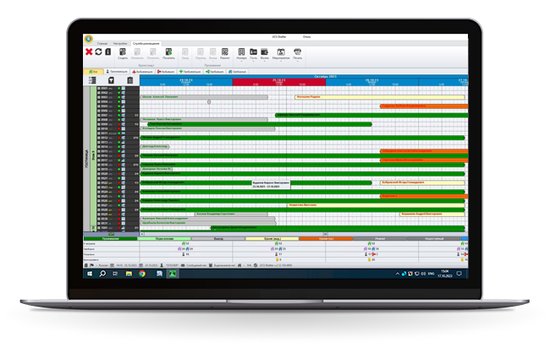Select the orange booking bar in room 0905 row
This screenshot has width=550, height=348.
424,106
